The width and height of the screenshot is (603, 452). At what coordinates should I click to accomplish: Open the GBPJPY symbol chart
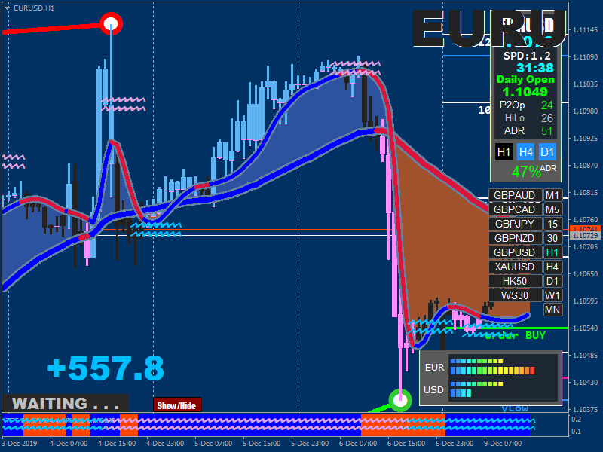pyautogui.click(x=515, y=224)
